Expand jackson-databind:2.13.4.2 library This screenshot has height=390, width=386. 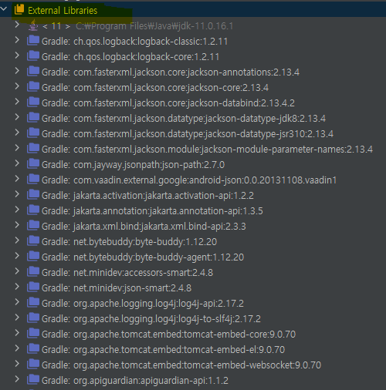17,102
